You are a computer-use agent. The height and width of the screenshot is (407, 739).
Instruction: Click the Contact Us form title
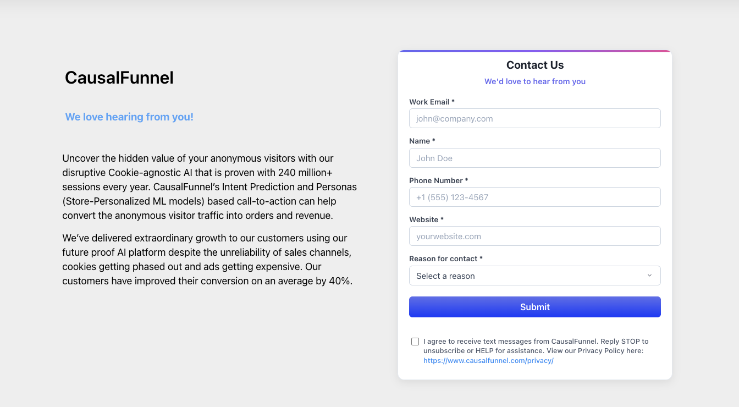click(x=535, y=65)
